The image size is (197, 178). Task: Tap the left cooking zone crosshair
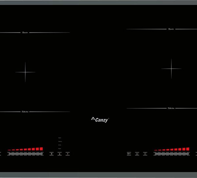[25, 72]
